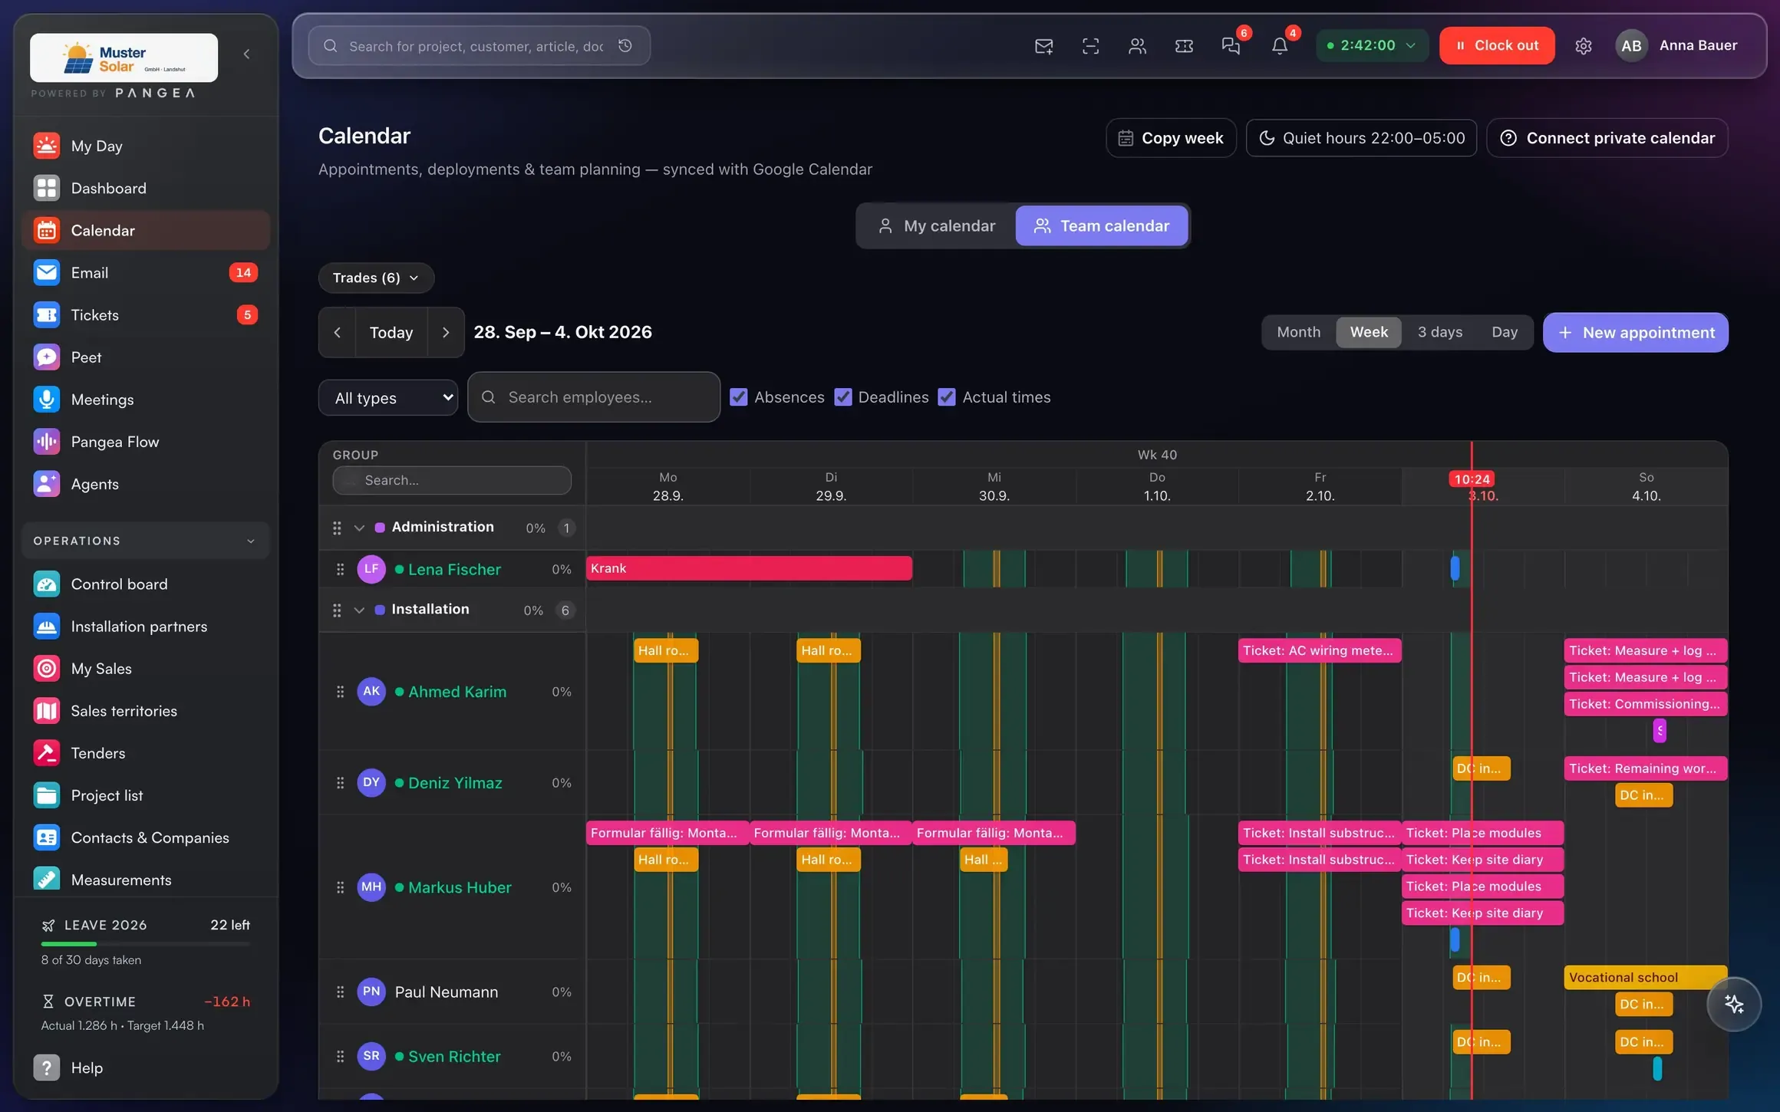Switch to My calendar tab
1780x1112 pixels.
(x=936, y=226)
